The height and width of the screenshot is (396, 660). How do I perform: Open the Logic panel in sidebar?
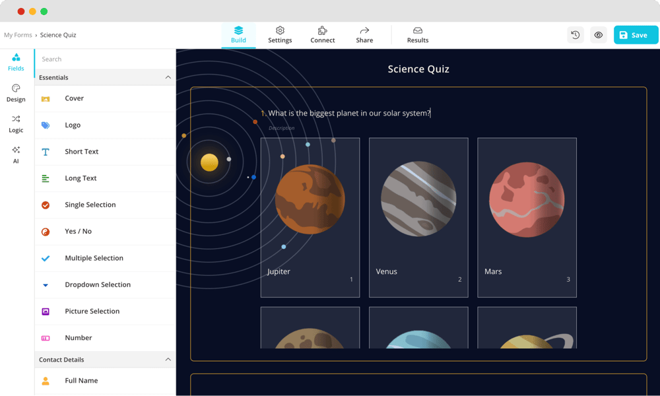point(16,124)
